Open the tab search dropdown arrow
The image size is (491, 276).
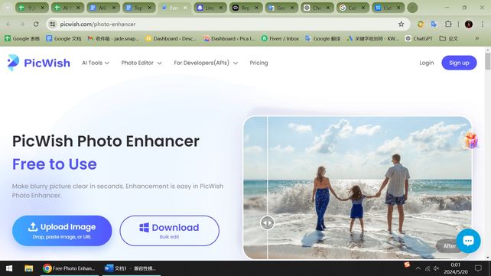[x=7, y=8]
